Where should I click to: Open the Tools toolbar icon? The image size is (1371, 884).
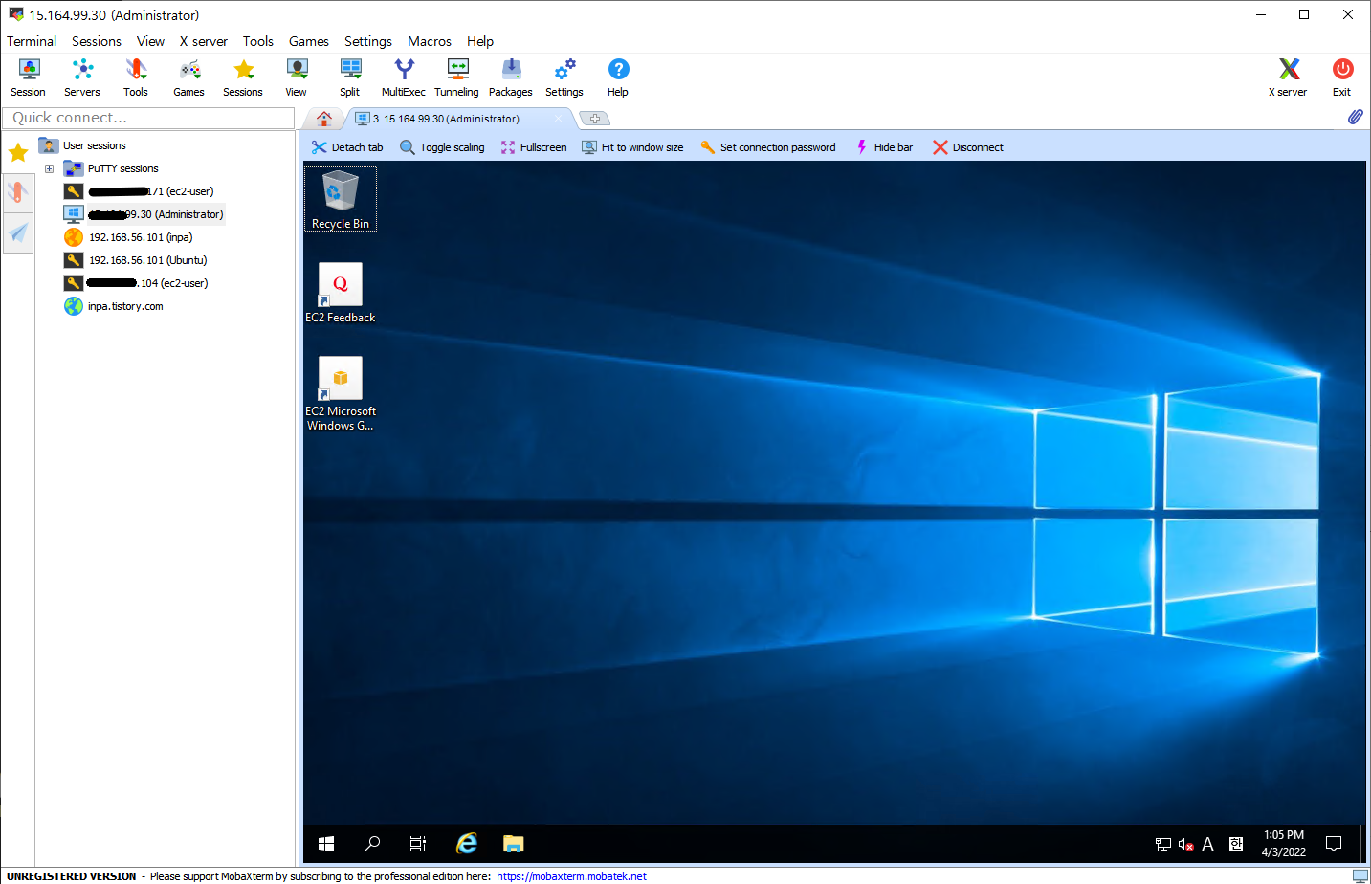[136, 77]
